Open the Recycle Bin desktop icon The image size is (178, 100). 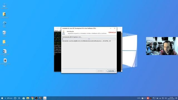pos(4,34)
